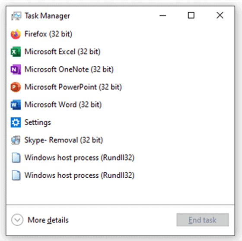Click the More details text label

click(48, 220)
